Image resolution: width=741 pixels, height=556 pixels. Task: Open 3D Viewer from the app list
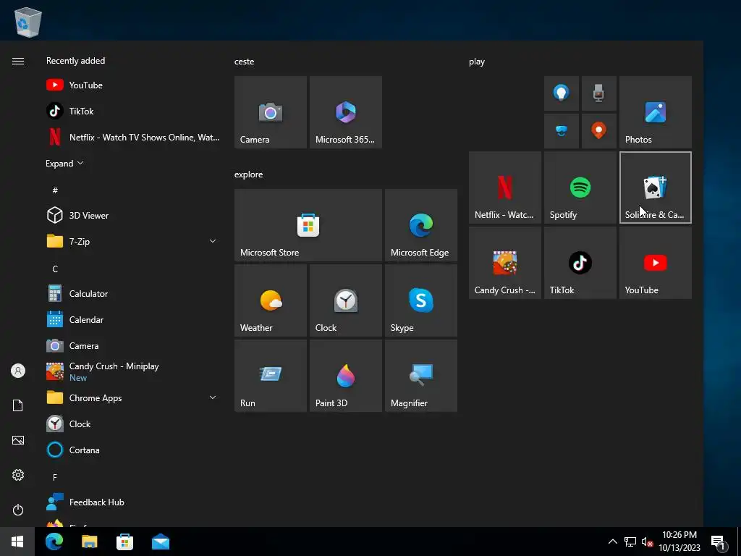(134, 216)
